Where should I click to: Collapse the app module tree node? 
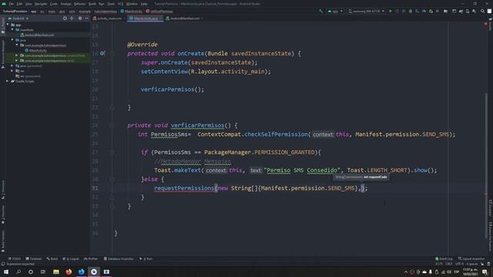pos(8,25)
